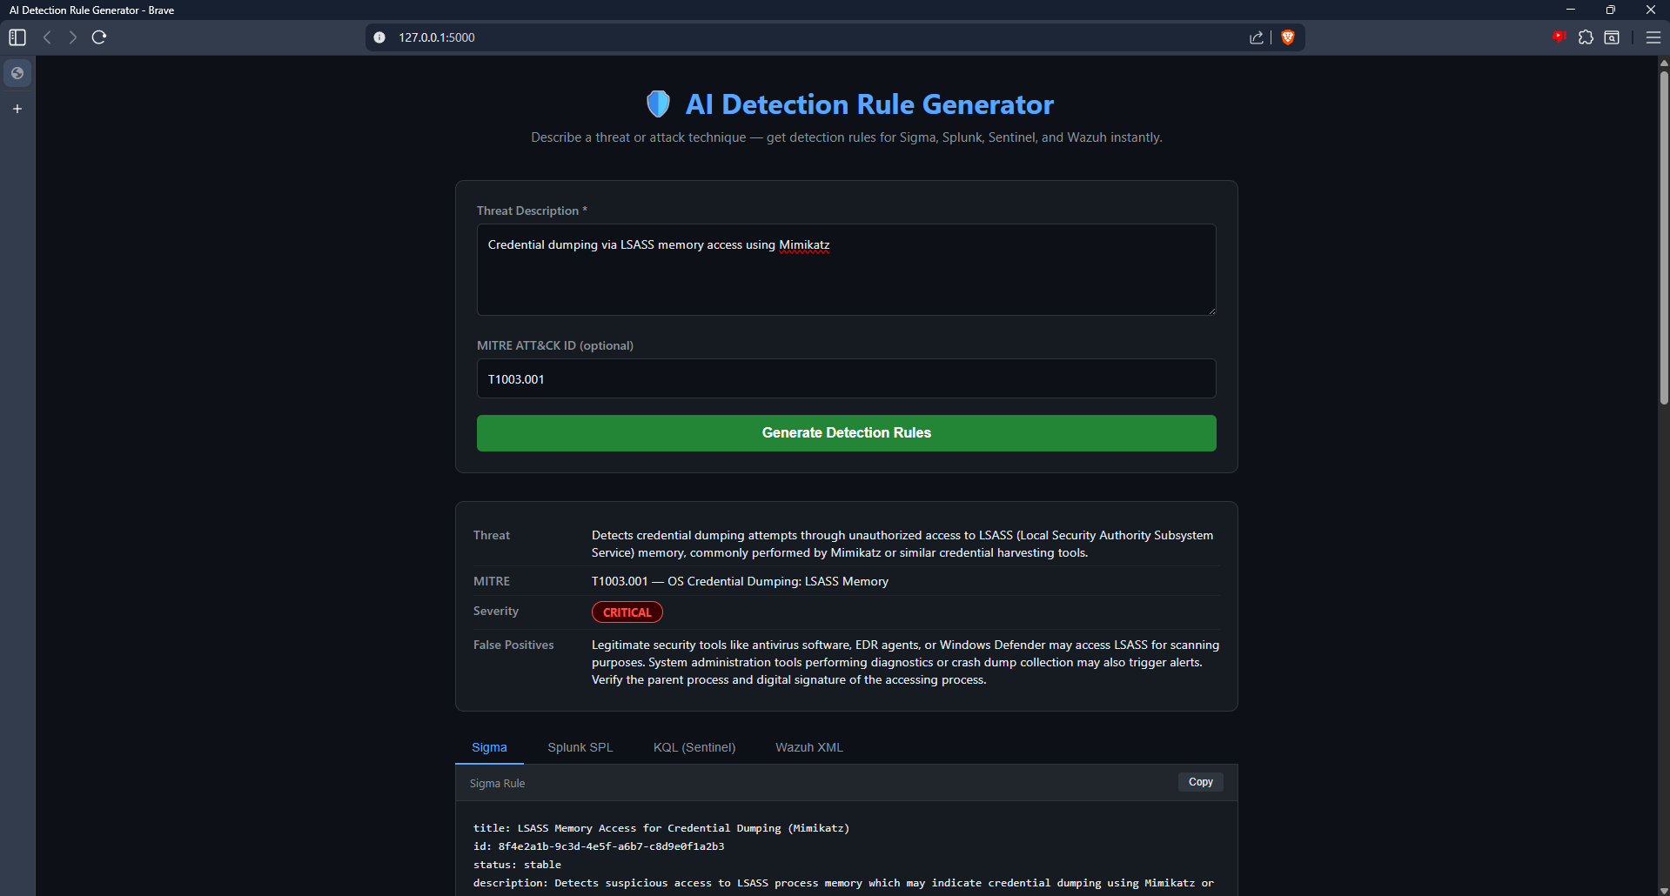Click the scrollbar down arrow
The height and width of the screenshot is (896, 1670).
[x=1664, y=890]
